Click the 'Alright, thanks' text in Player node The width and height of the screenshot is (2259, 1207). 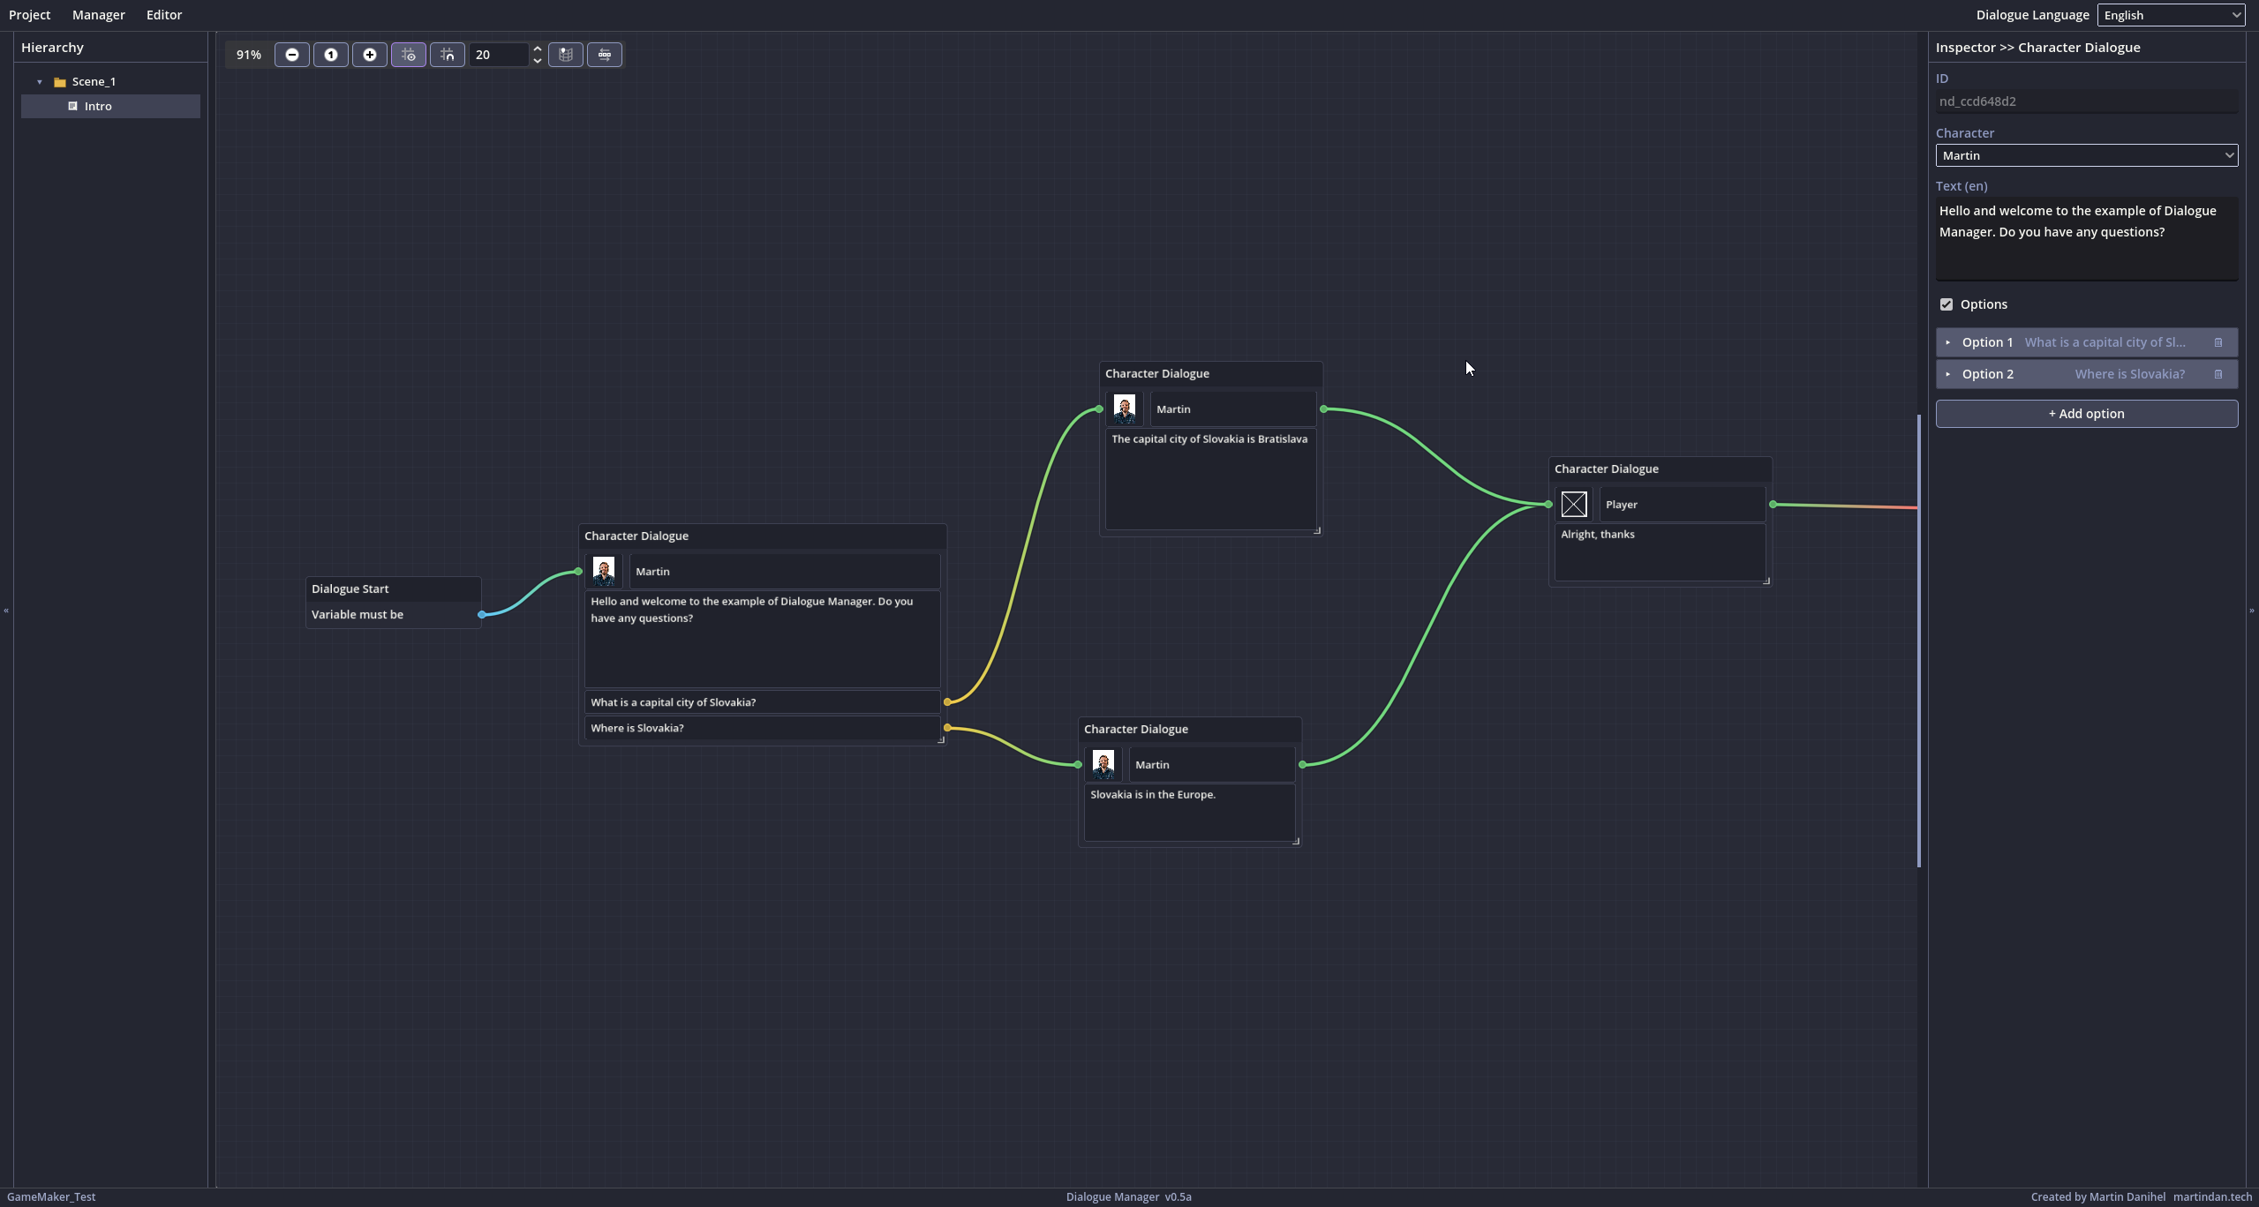click(x=1598, y=535)
